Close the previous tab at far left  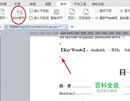(x=1, y=27)
